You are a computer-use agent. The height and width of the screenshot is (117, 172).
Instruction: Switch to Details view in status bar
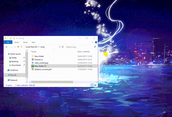click(x=92, y=85)
